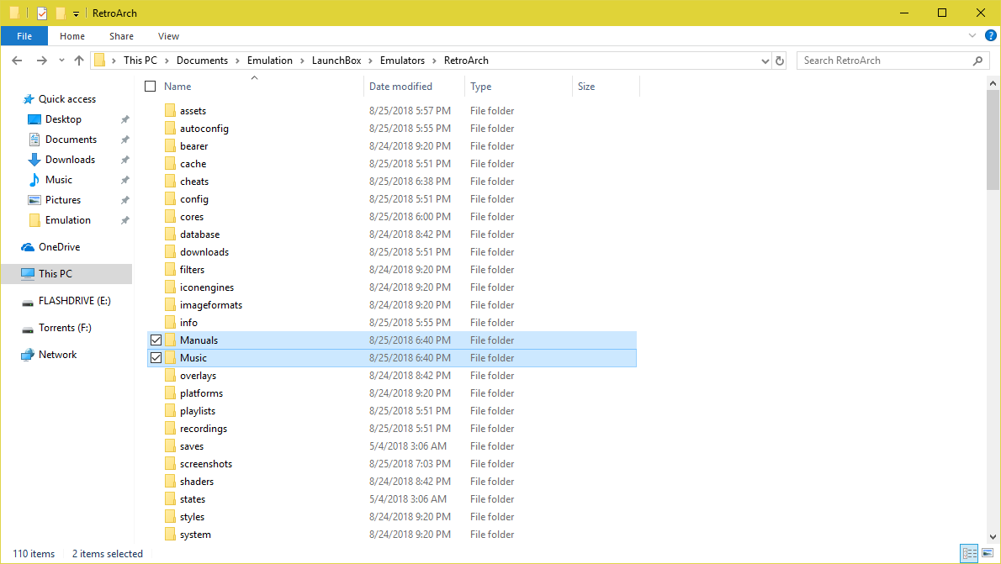Go back with the Back arrow
1001x564 pixels.
(x=17, y=61)
